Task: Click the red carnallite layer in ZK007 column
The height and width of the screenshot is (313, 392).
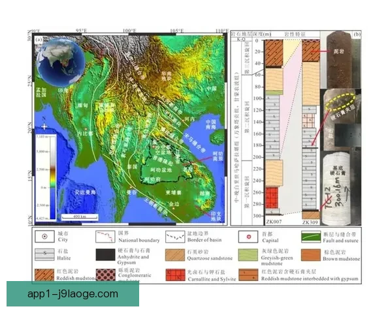Action: 272,198
